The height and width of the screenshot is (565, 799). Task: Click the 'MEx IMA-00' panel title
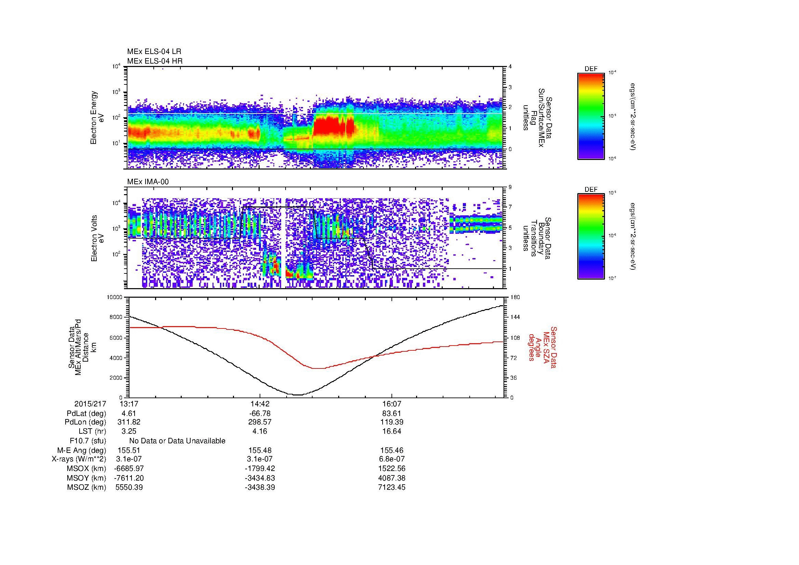[148, 182]
